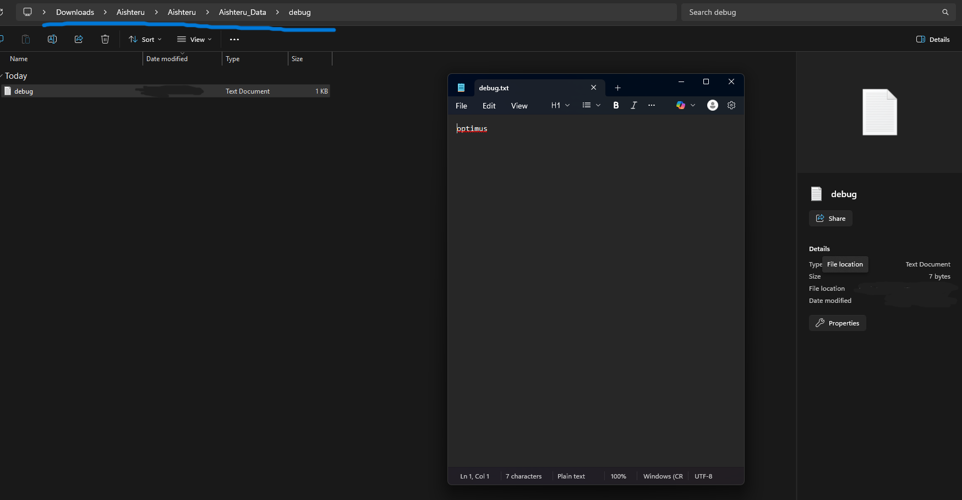Add a new Notepad tab with plus
Screen dimensions: 962x500
point(617,88)
